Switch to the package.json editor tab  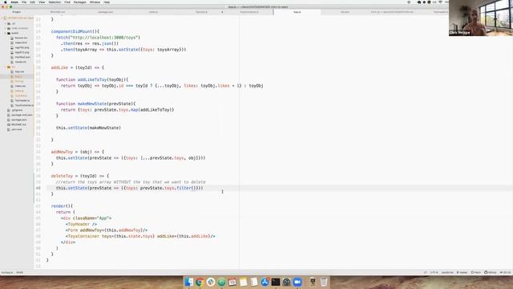(x=105, y=12)
